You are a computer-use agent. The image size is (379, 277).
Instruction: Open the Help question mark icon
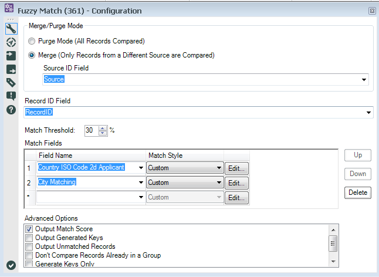11,110
